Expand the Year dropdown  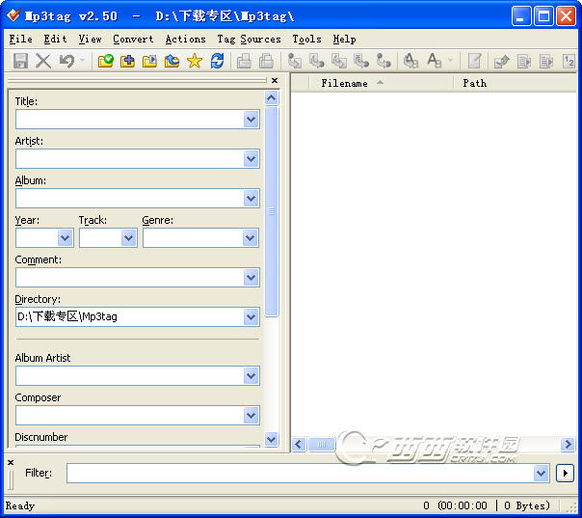65,238
